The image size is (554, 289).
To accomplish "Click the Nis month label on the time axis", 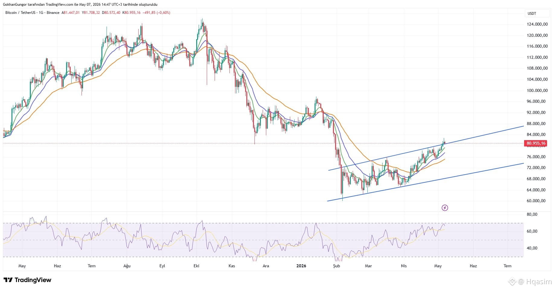I will pos(404,266).
